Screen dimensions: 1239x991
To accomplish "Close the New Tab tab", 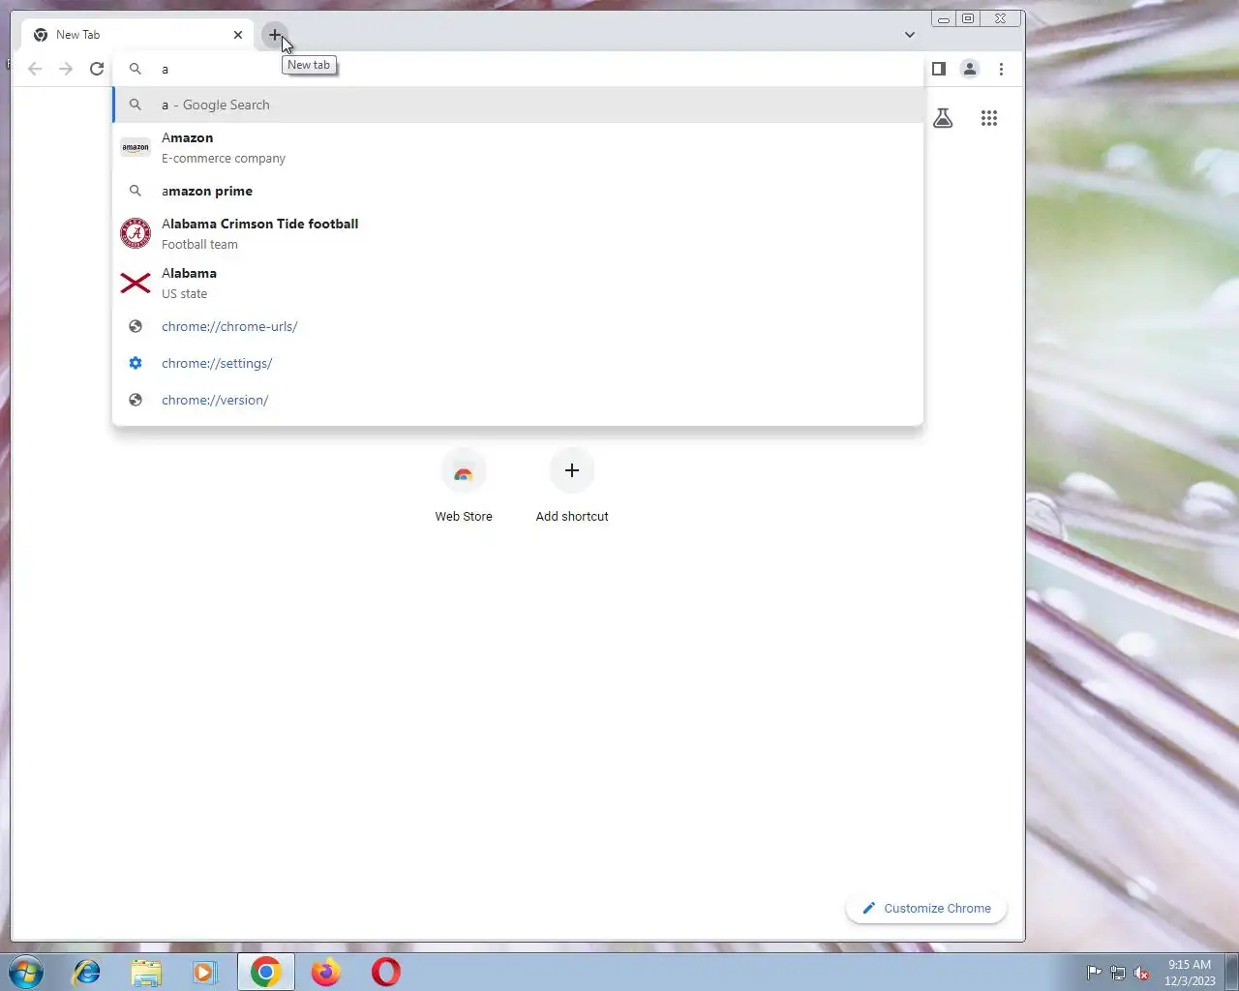I will point(238,35).
